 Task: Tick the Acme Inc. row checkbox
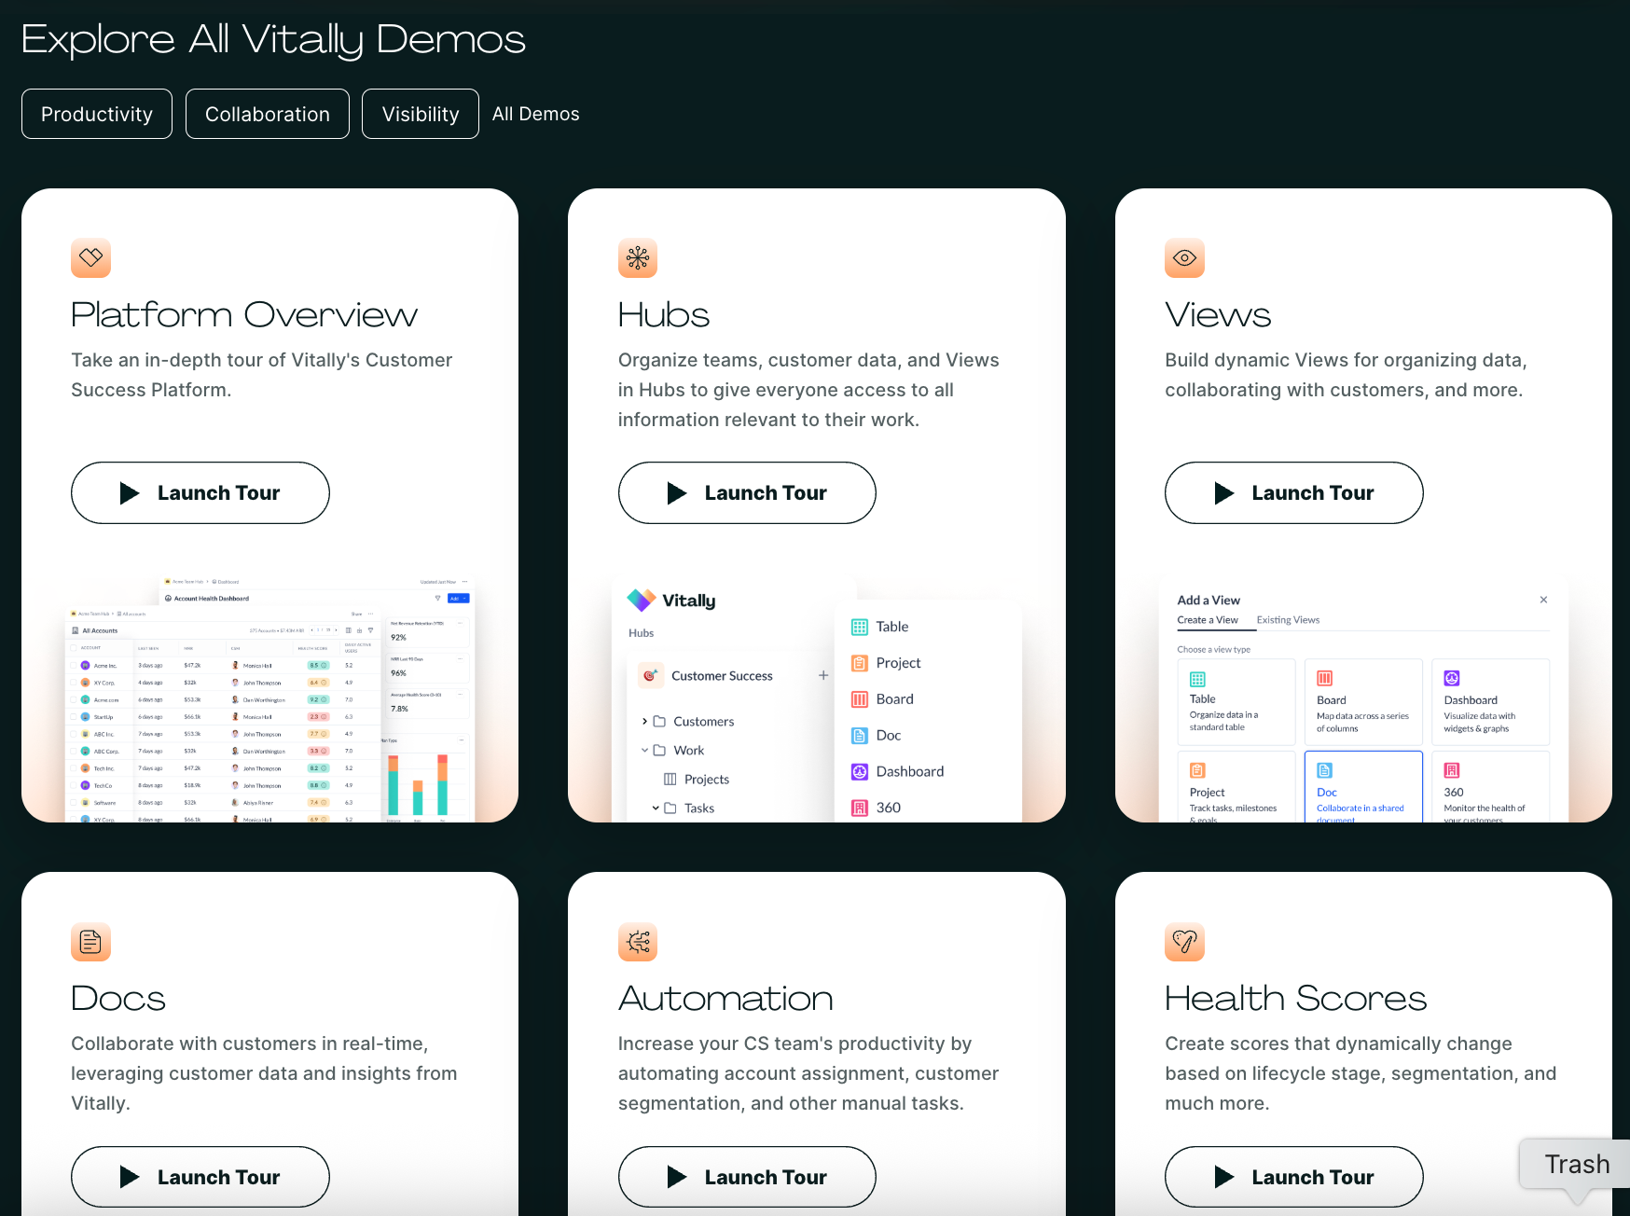pyautogui.click(x=74, y=666)
